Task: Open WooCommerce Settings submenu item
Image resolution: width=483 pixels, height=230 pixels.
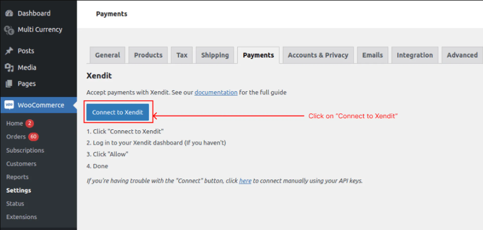Action: coord(19,190)
